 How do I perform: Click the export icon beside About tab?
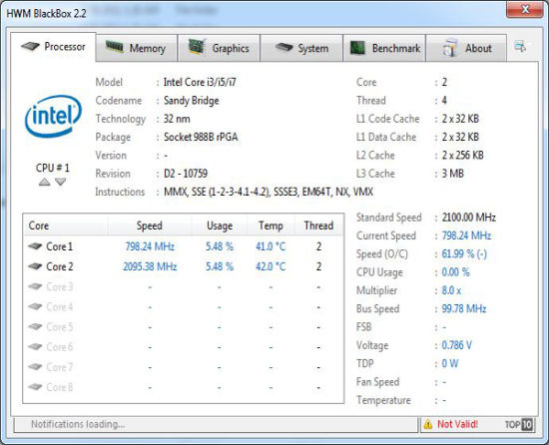click(x=520, y=46)
